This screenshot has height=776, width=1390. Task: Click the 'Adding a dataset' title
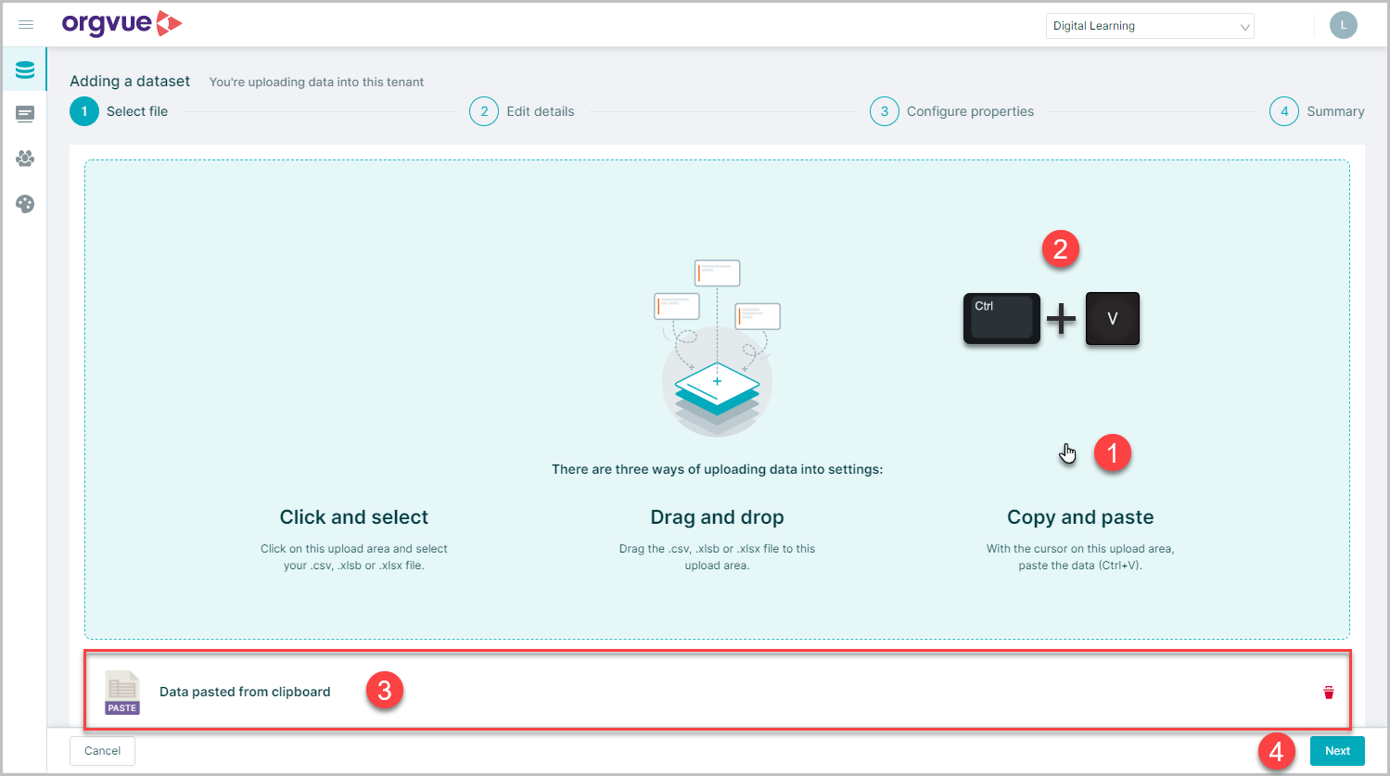[x=130, y=82]
